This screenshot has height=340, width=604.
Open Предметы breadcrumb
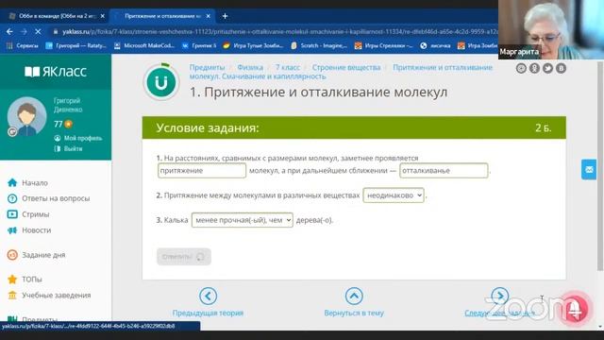207,67
